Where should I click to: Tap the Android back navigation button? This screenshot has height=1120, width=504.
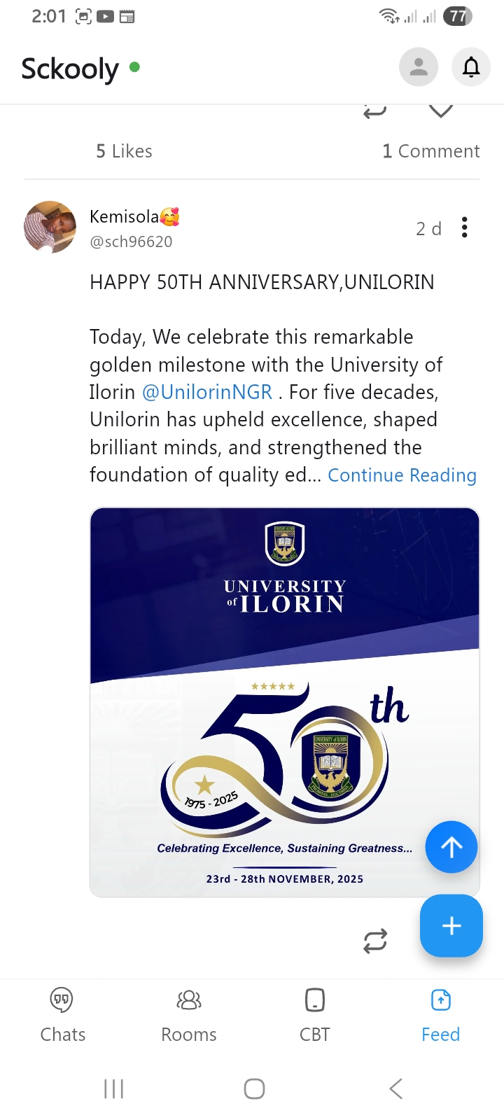(395, 1088)
